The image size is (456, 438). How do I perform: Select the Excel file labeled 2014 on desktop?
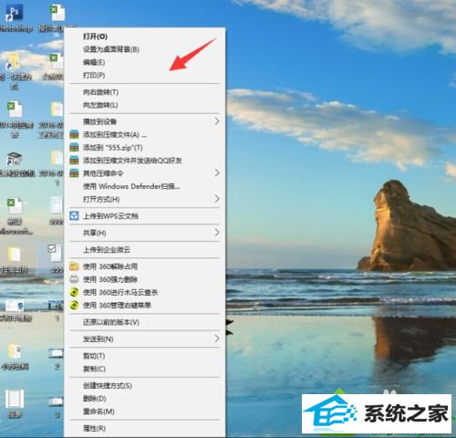tap(15, 109)
